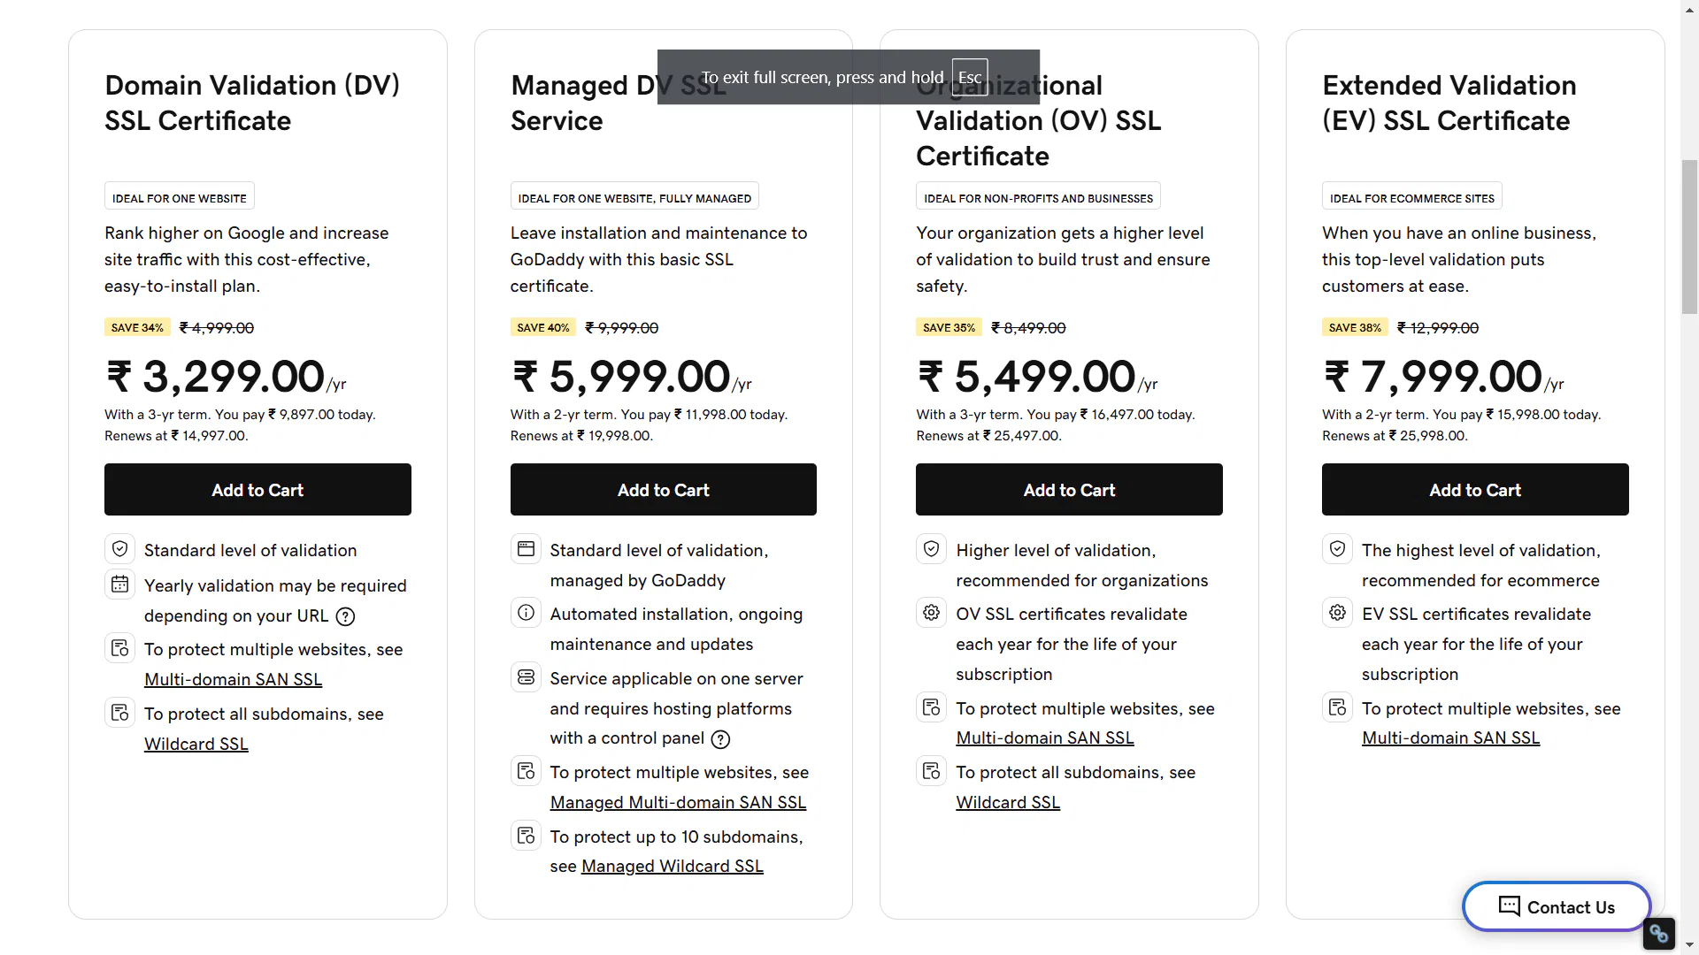Add the Domain Validation SSL Certificate to cart
The height and width of the screenshot is (955, 1699).
(x=258, y=490)
